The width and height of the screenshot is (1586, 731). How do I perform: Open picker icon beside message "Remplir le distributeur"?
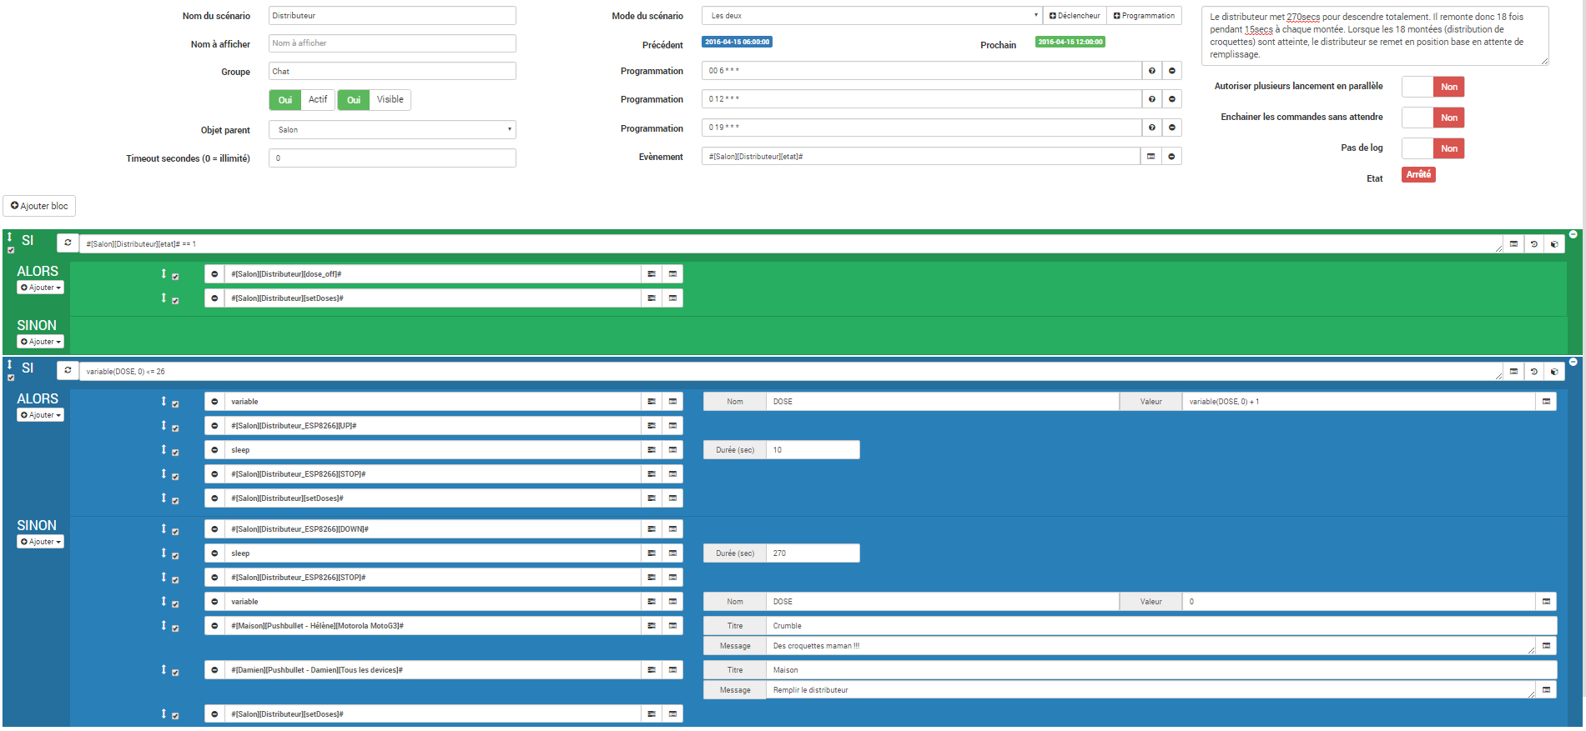(x=1546, y=690)
